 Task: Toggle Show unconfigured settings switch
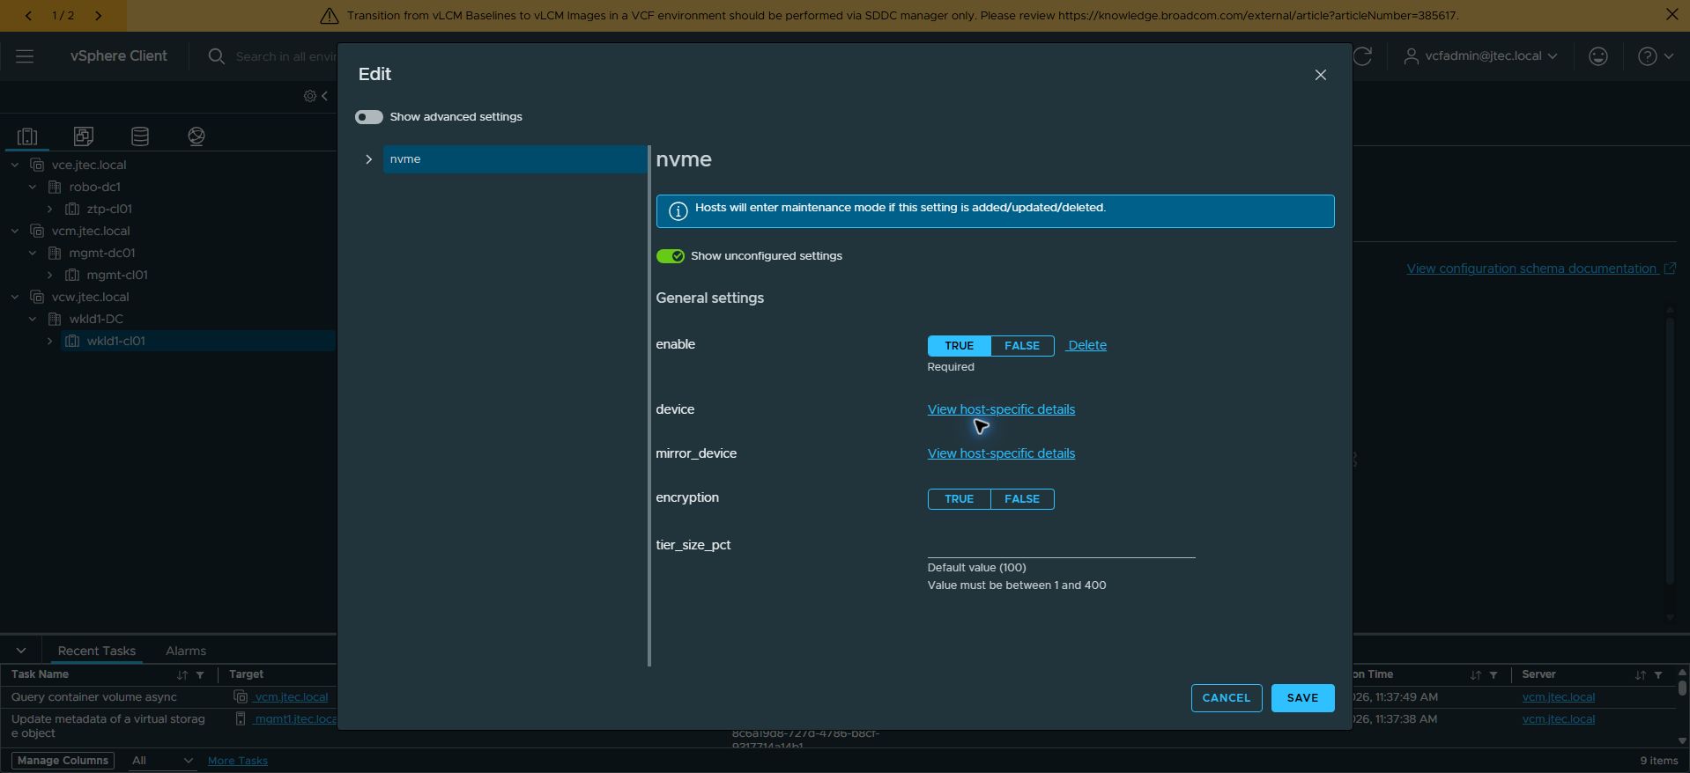(671, 256)
